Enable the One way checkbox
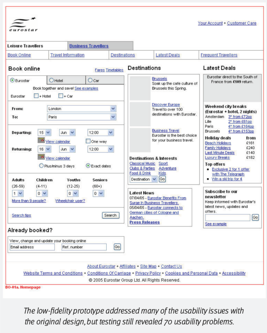 [88, 141]
